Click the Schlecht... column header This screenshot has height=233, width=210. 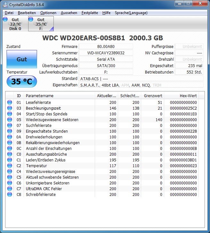(129, 96)
